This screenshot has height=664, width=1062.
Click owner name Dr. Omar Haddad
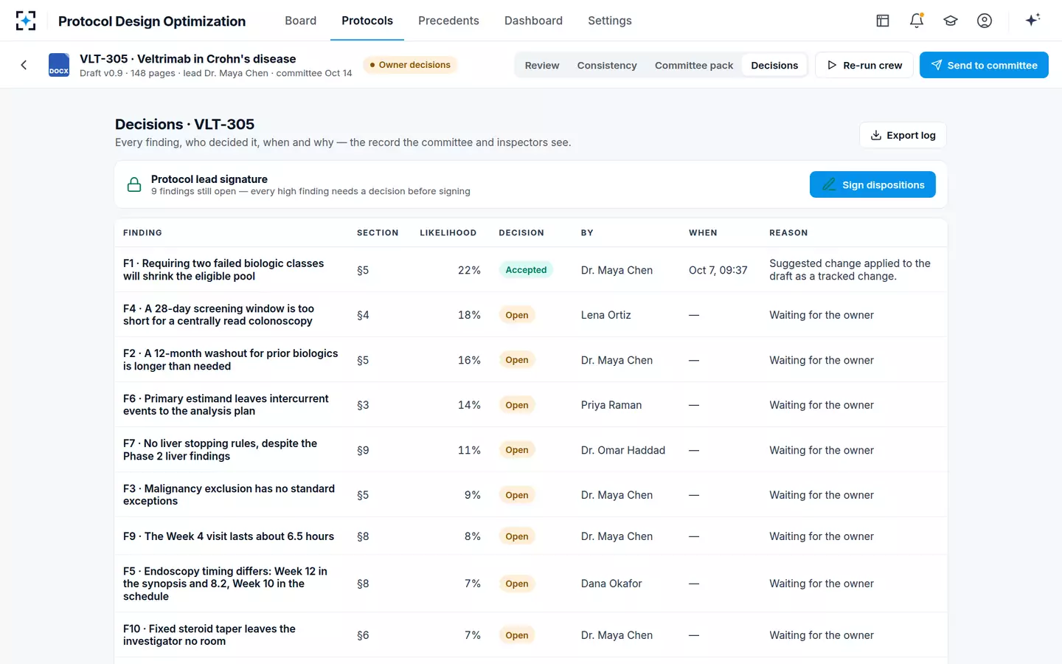pos(623,450)
